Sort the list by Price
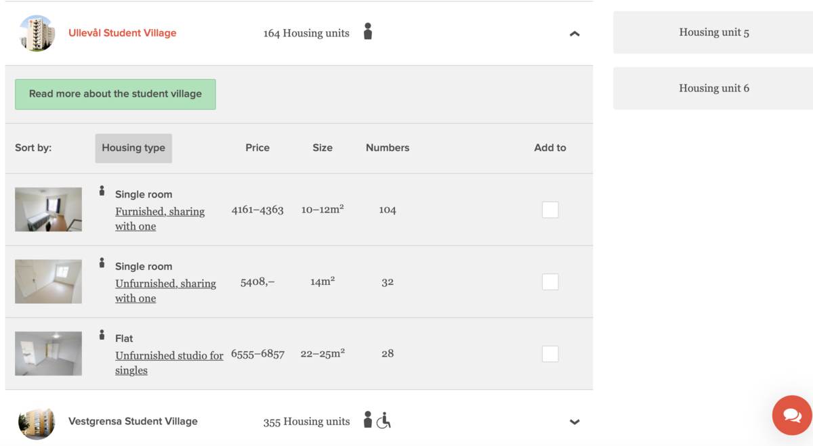 pos(257,148)
